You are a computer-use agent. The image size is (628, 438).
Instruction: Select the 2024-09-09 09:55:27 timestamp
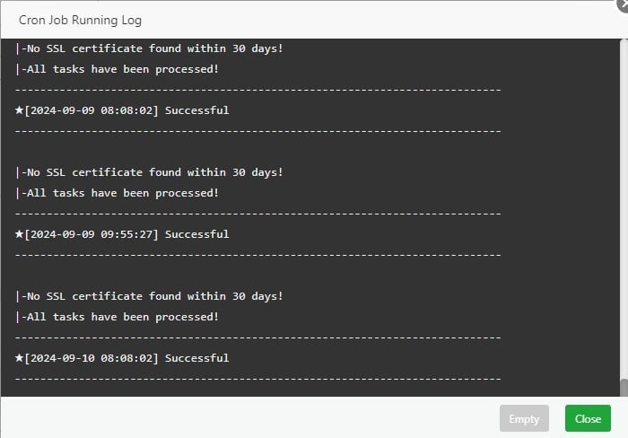[92, 234]
